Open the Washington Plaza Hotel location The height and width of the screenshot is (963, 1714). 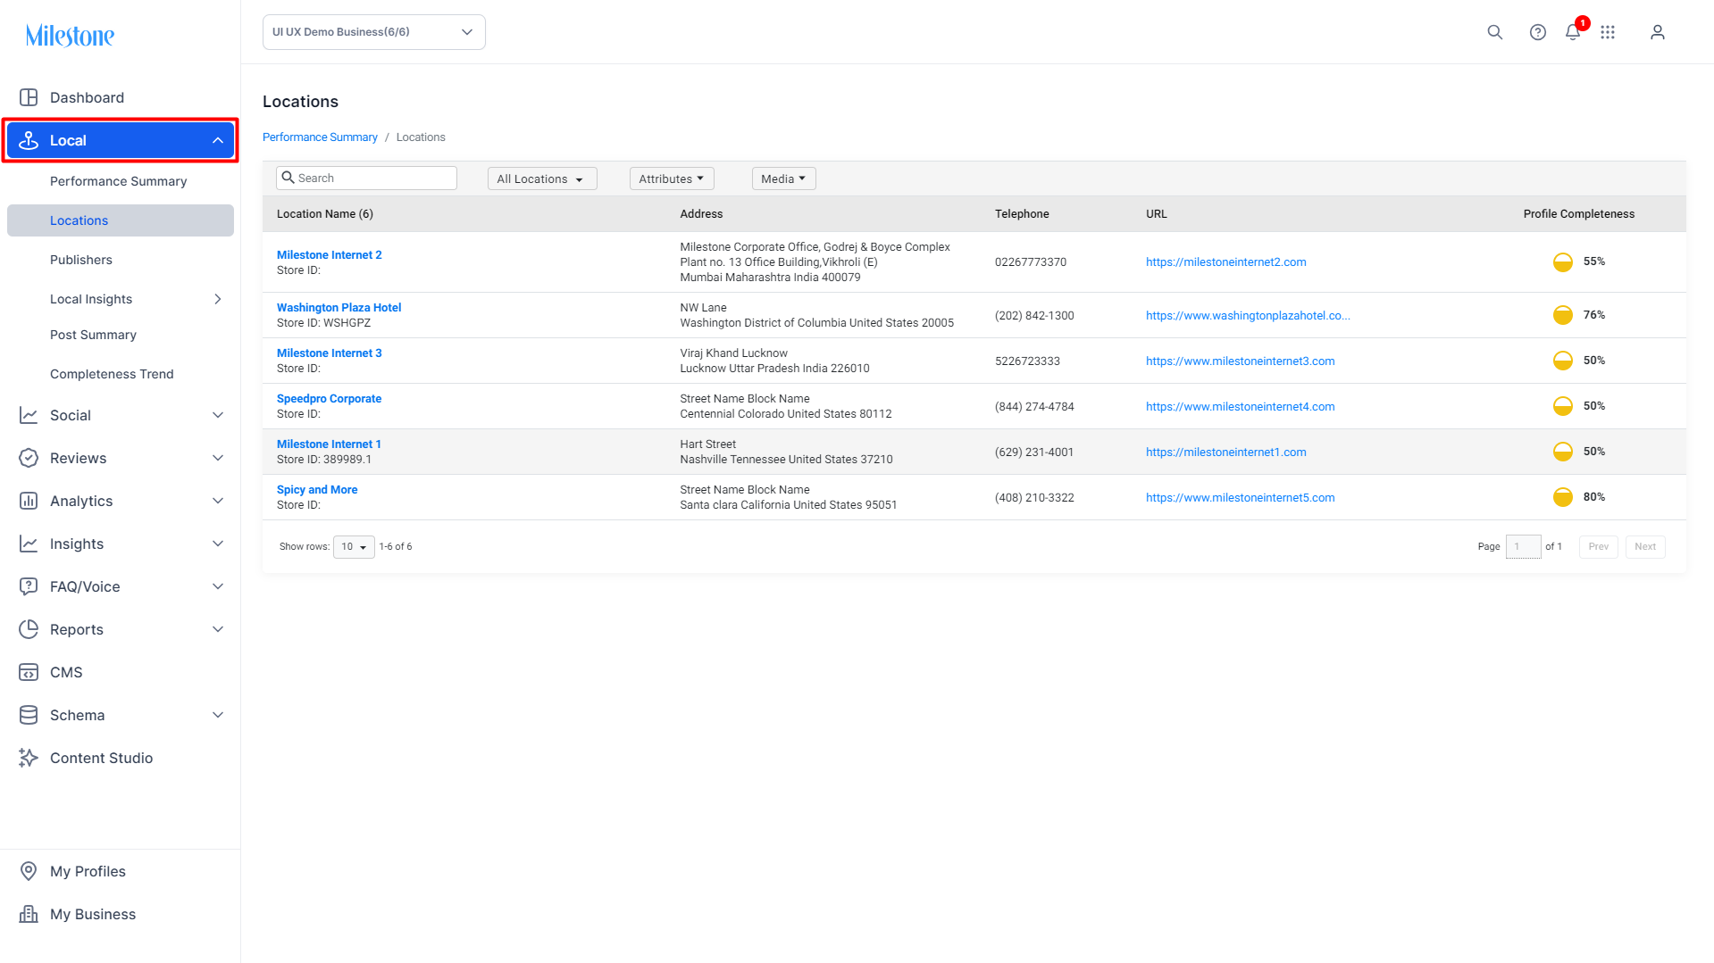(x=339, y=308)
